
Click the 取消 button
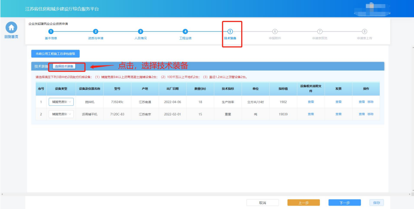pos(262,203)
